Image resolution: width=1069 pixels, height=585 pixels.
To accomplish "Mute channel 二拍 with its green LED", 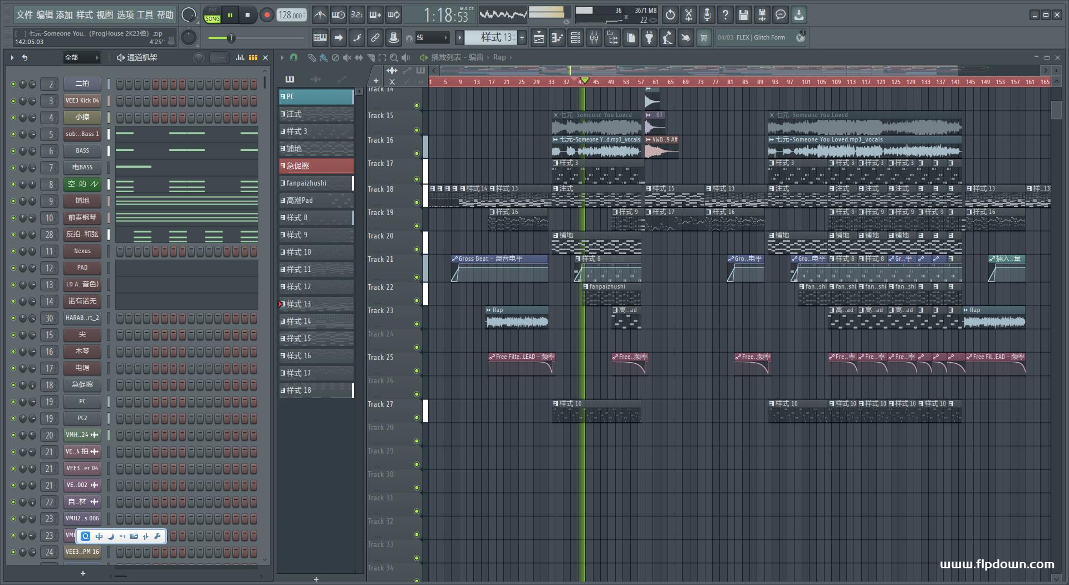I will 13,84.
